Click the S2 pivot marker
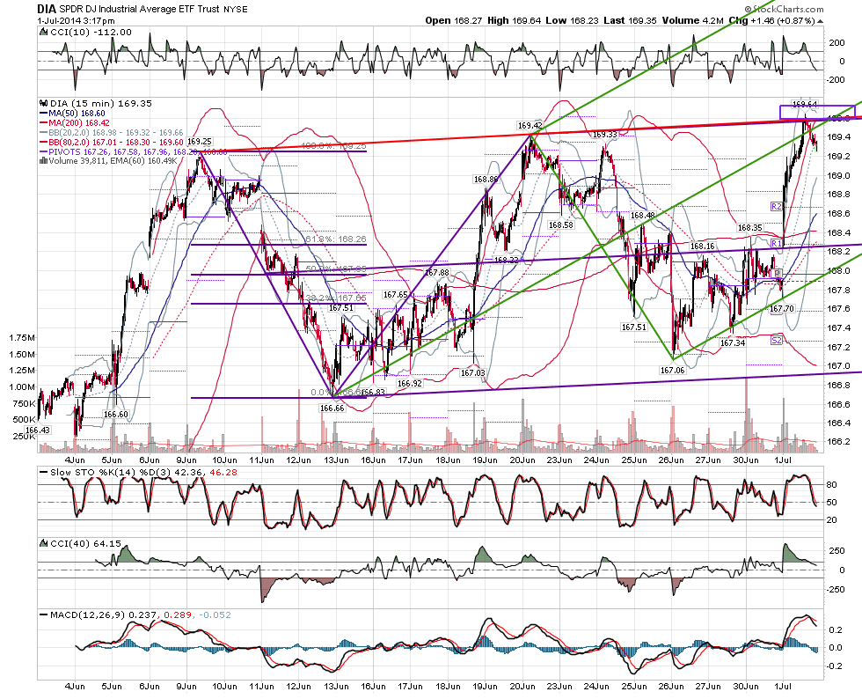 click(x=776, y=340)
